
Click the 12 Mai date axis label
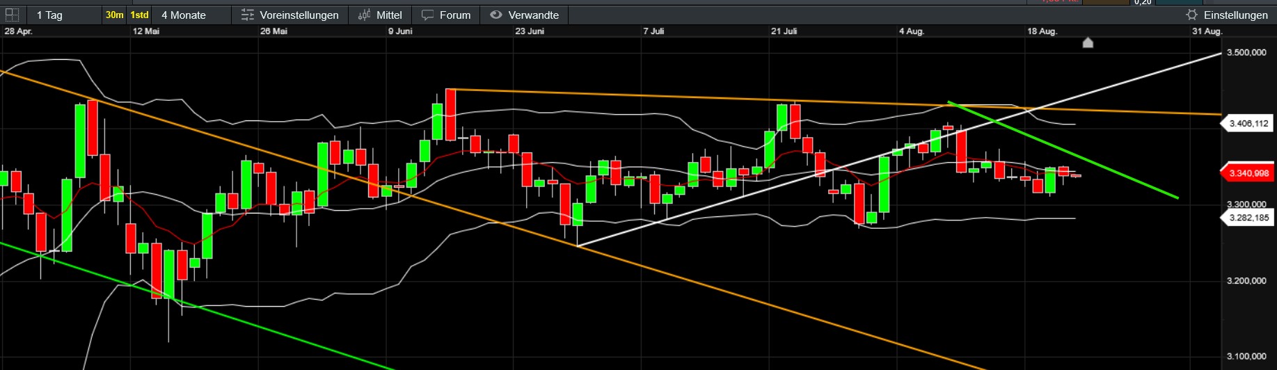tap(146, 31)
